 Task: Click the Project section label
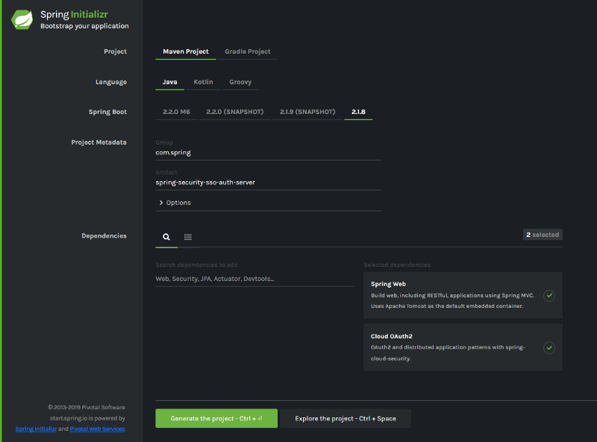(116, 51)
